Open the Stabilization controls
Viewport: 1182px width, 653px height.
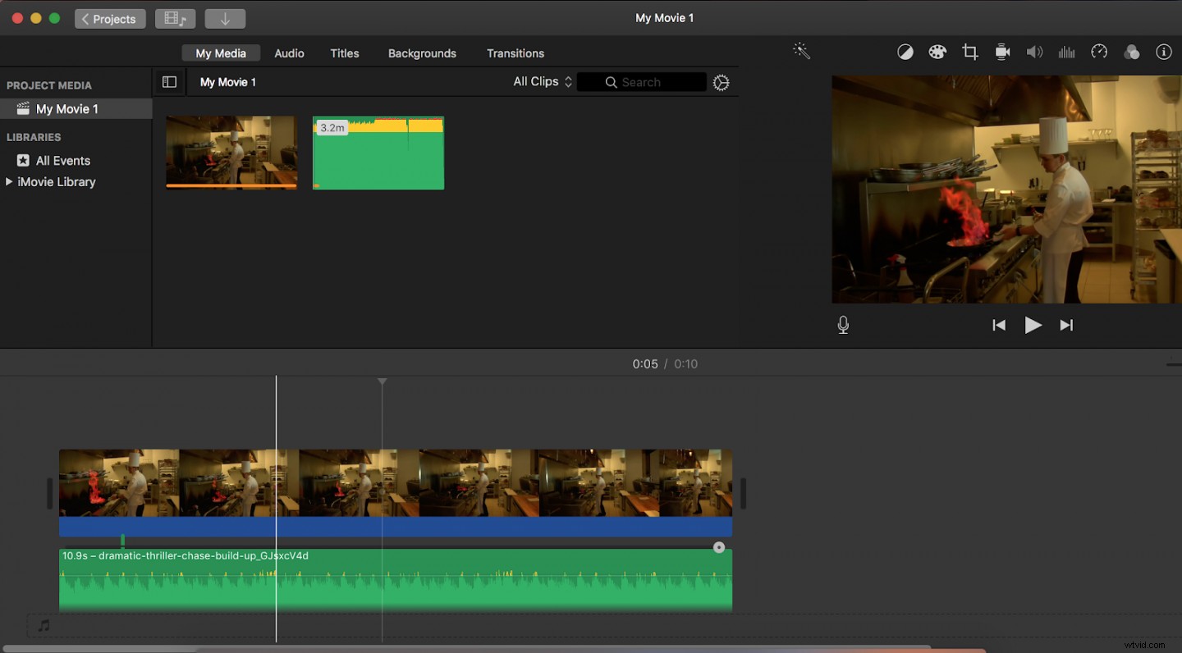tap(1002, 51)
